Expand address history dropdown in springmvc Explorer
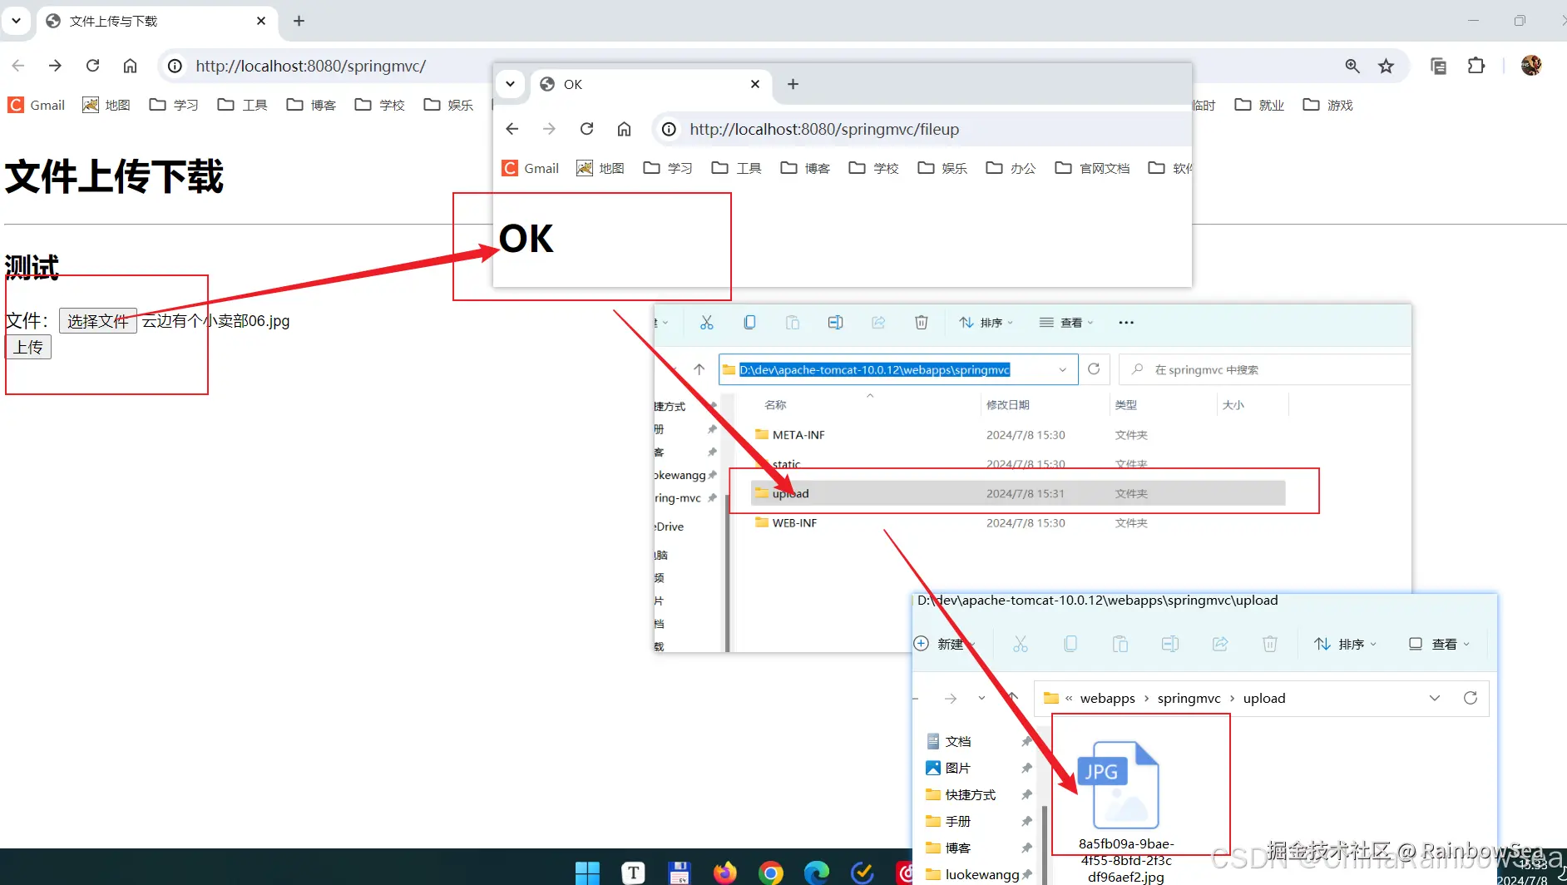Screen dimensions: 1567x885 click(x=1062, y=369)
